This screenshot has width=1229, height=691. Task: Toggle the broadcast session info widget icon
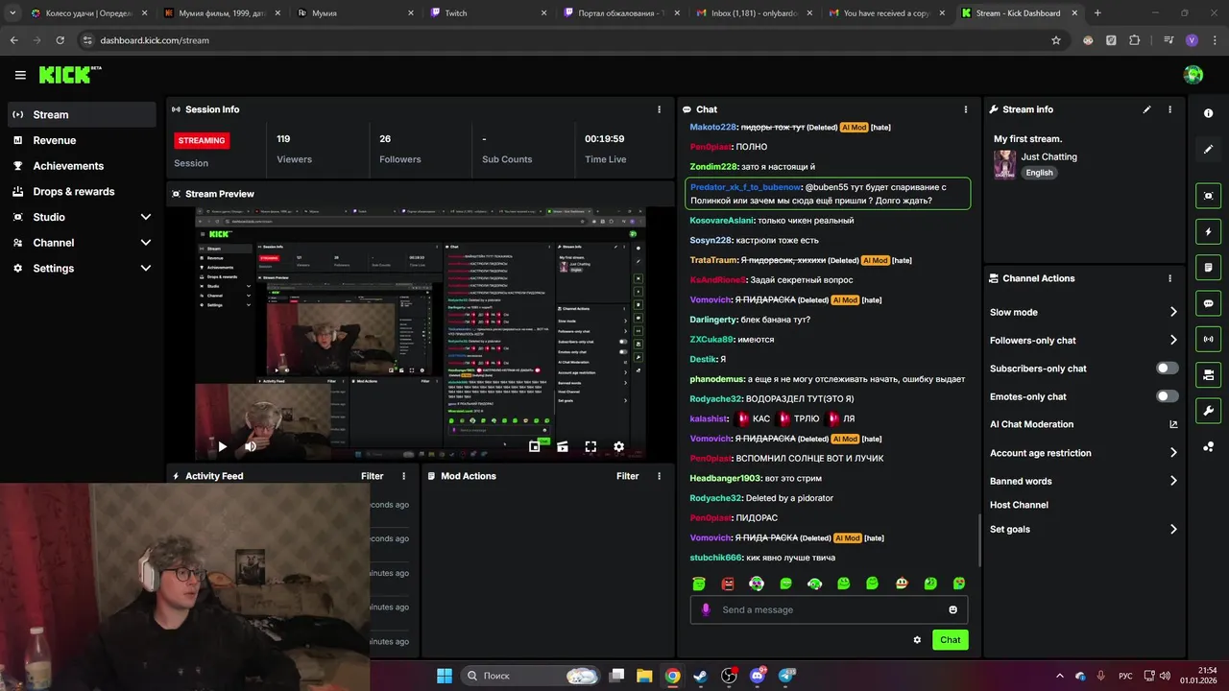(x=1208, y=339)
